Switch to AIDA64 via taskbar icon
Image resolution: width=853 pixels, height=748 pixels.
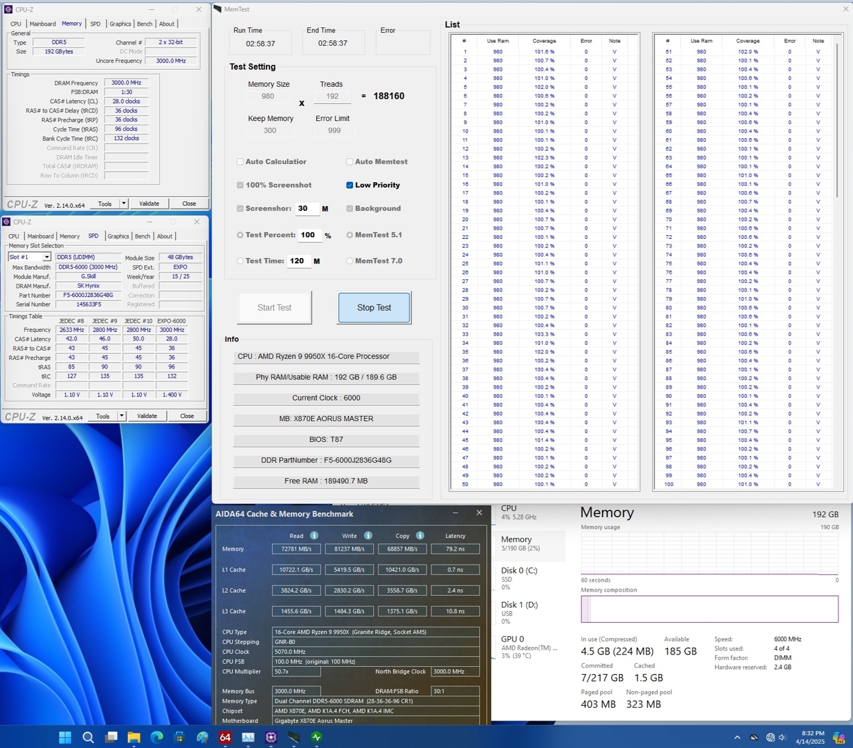point(225,737)
